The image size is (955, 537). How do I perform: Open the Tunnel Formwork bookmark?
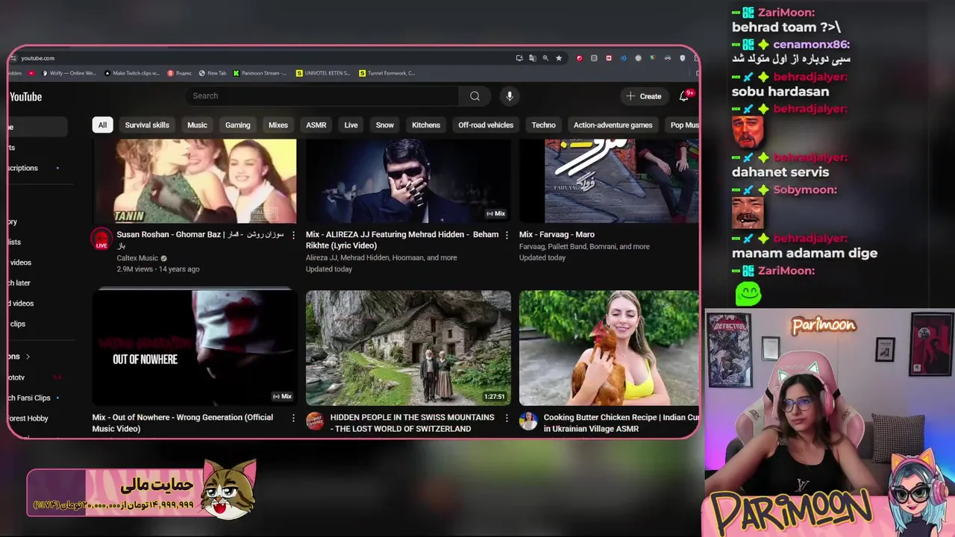coord(386,73)
